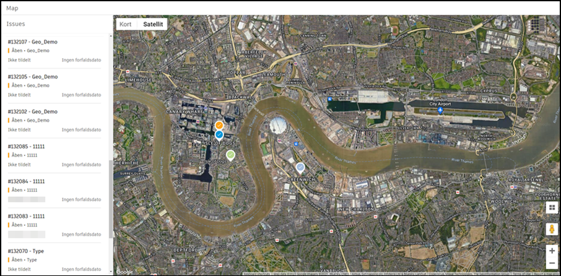Screen dimensions: 561x276
Task: Open issue #132107 - Geo_Demo
Action: 54,51
